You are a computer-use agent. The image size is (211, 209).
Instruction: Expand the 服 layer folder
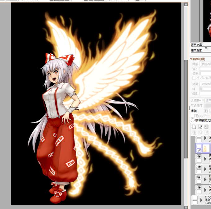pyautogui.click(x=205, y=169)
